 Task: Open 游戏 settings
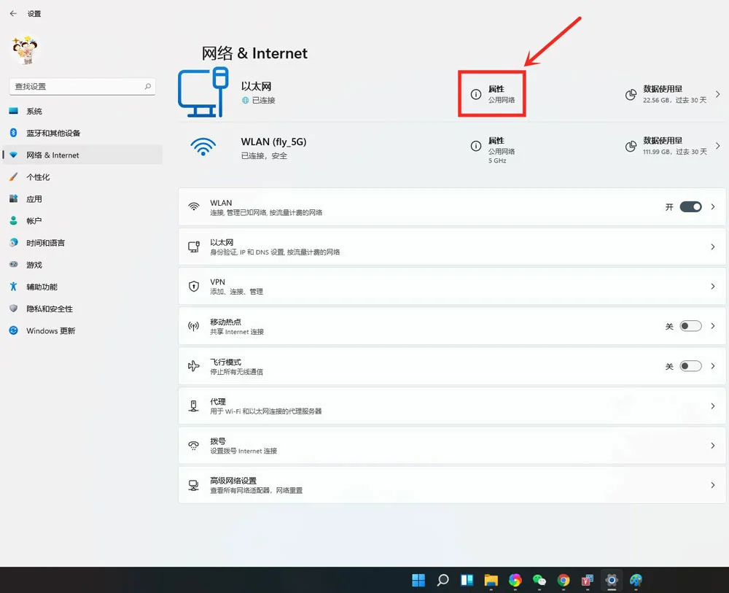pyautogui.click(x=83, y=265)
